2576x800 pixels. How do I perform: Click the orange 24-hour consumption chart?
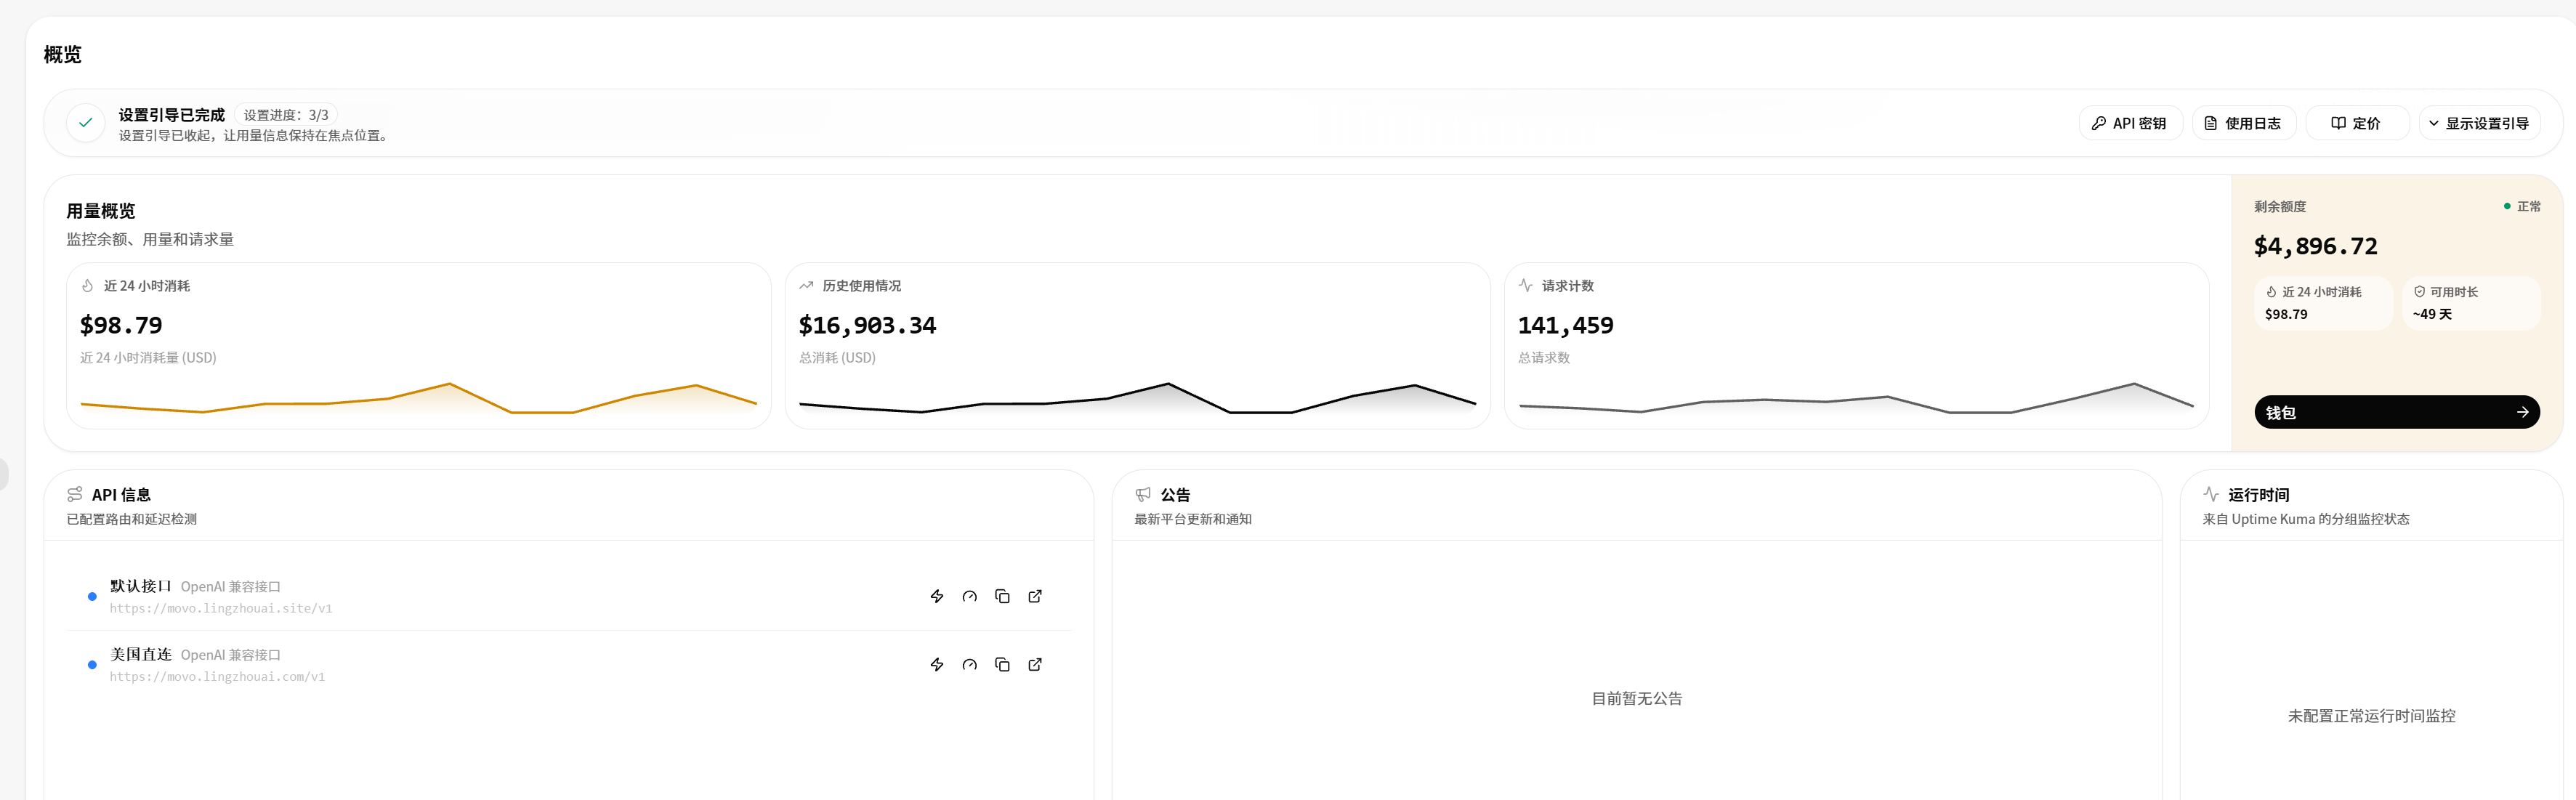pos(418,398)
